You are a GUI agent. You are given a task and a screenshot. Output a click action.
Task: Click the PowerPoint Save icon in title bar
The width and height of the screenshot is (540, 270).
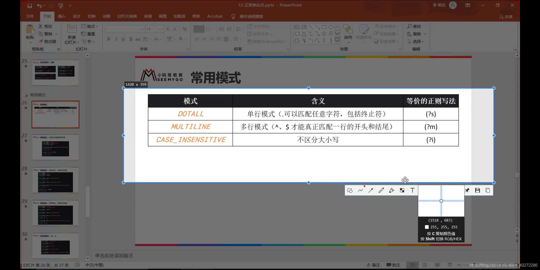click(29, 5)
